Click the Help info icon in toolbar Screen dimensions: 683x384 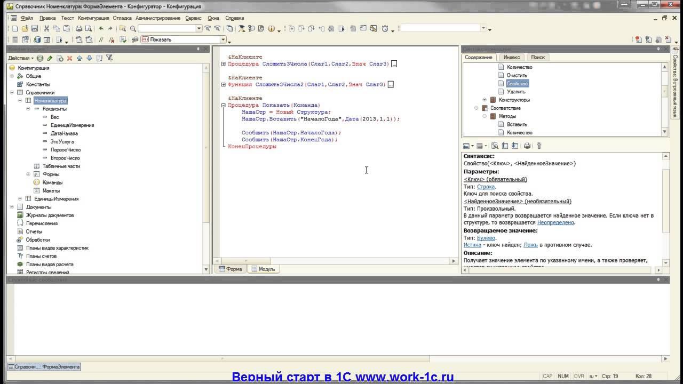pyautogui.click(x=272, y=28)
